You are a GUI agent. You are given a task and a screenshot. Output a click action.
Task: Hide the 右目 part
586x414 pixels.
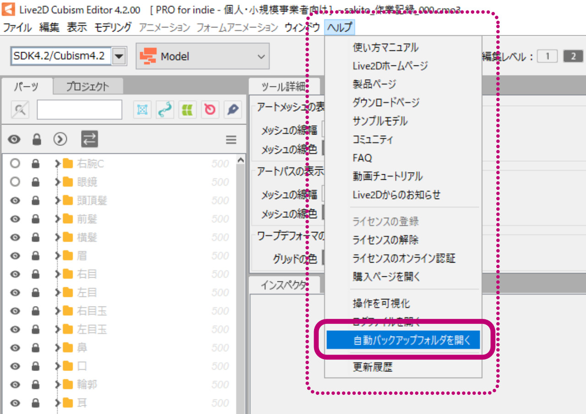(15, 274)
